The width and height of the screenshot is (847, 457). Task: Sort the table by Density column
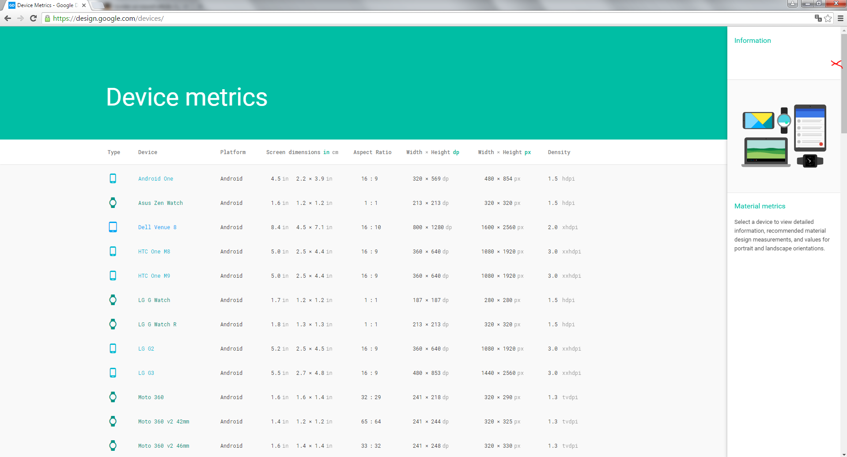(559, 152)
